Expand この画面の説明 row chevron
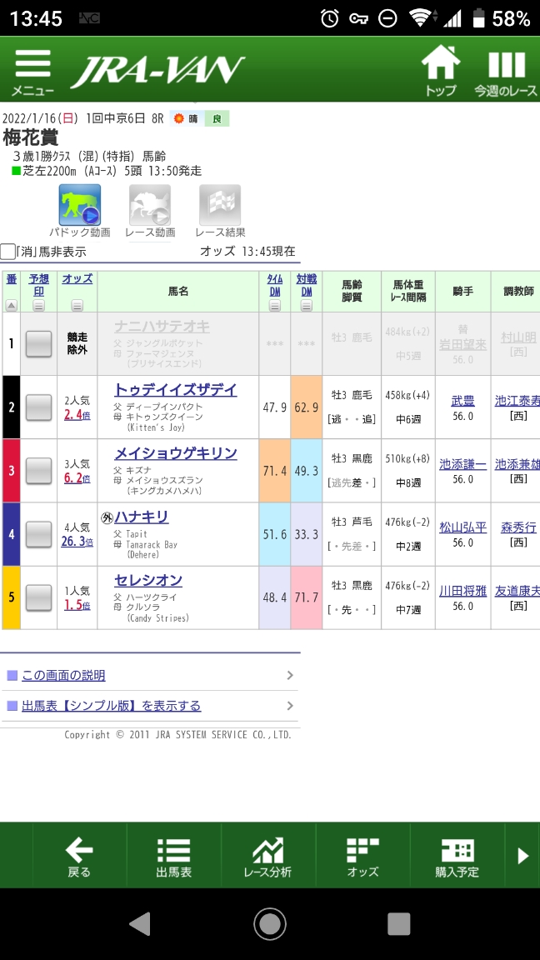This screenshot has height=960, width=540. click(289, 675)
